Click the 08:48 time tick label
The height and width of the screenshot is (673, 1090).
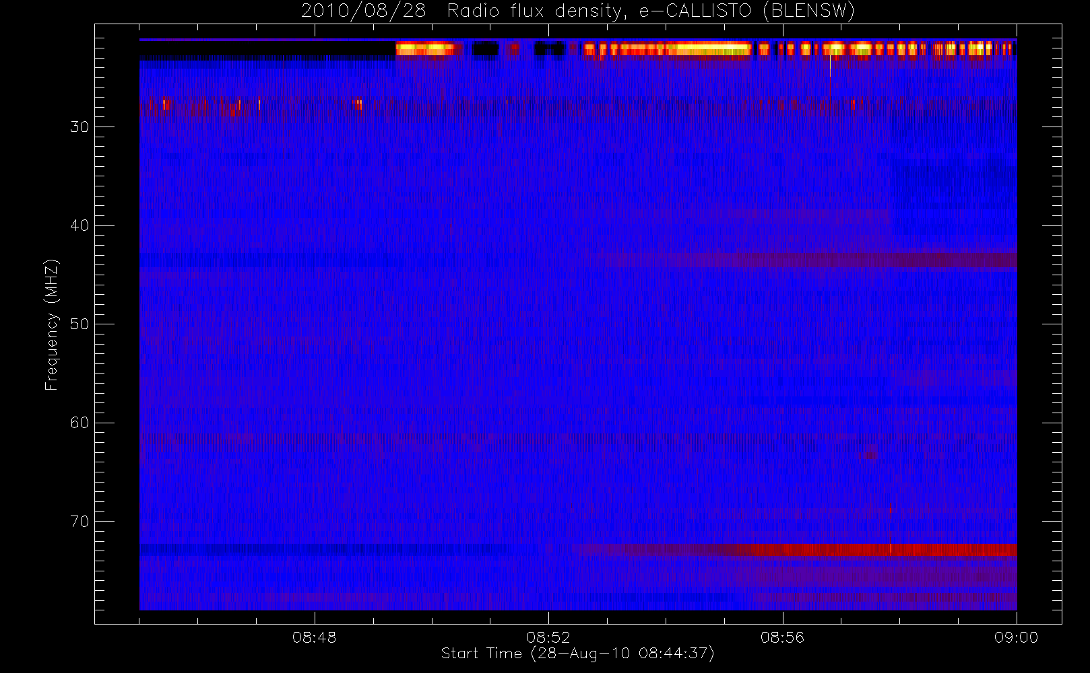314,637
